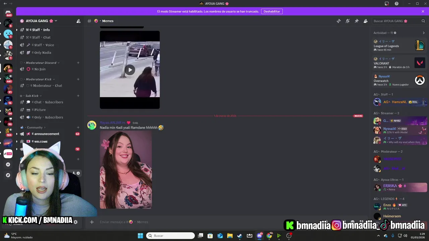Click the search magnifier icon

[423, 21]
